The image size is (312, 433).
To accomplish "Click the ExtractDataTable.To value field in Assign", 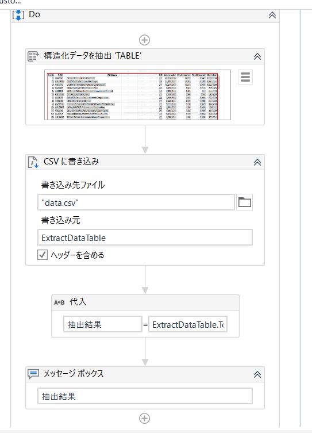I will pyautogui.click(x=188, y=324).
